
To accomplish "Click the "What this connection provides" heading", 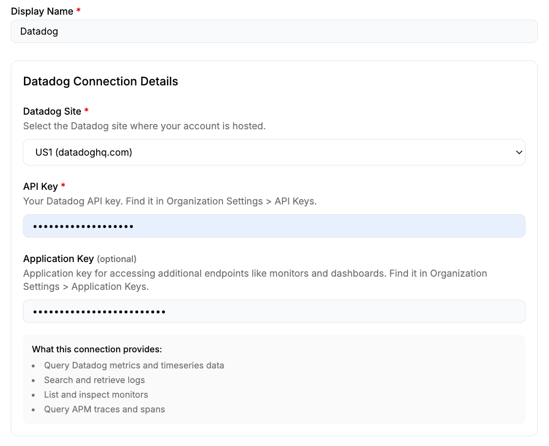I will point(97,349).
